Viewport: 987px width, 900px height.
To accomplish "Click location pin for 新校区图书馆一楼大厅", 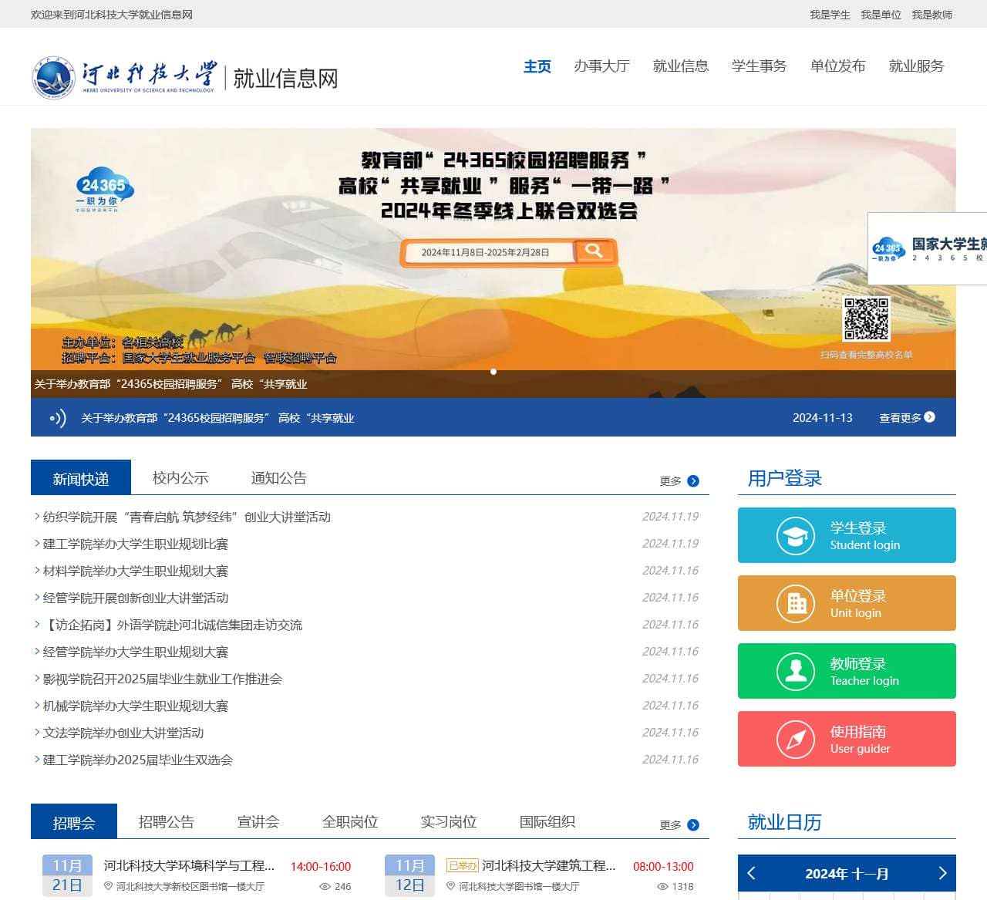I will click(x=109, y=887).
